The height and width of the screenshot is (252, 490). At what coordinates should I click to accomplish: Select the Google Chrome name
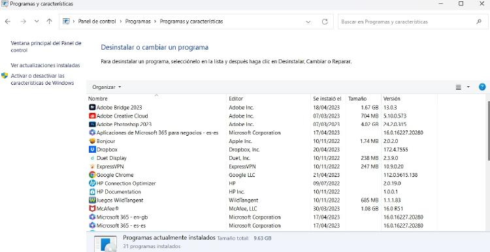(115, 175)
